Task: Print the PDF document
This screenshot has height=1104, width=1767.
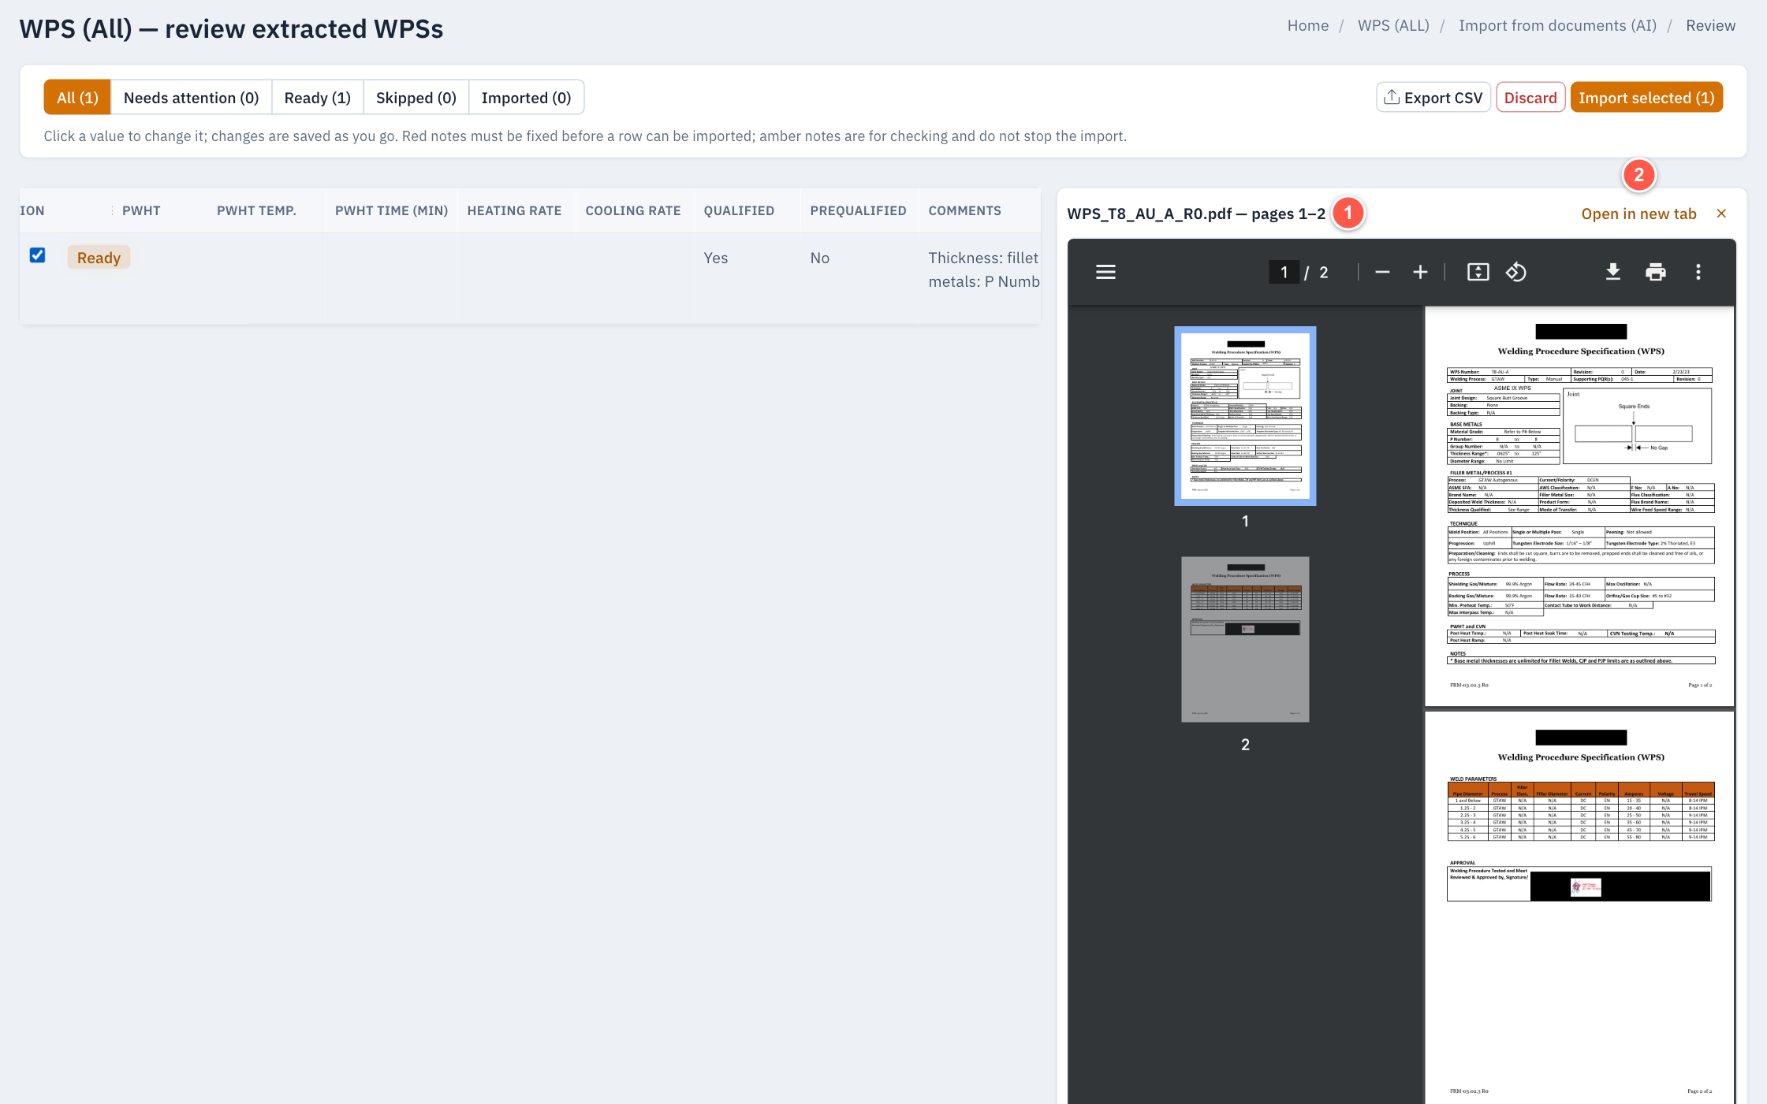Action: pyautogui.click(x=1656, y=273)
